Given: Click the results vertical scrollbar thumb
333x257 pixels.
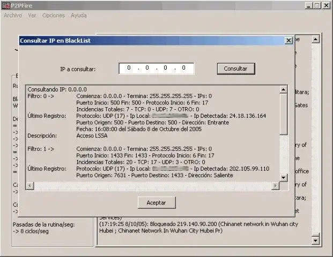Looking at the screenshot, I should [x=283, y=114].
